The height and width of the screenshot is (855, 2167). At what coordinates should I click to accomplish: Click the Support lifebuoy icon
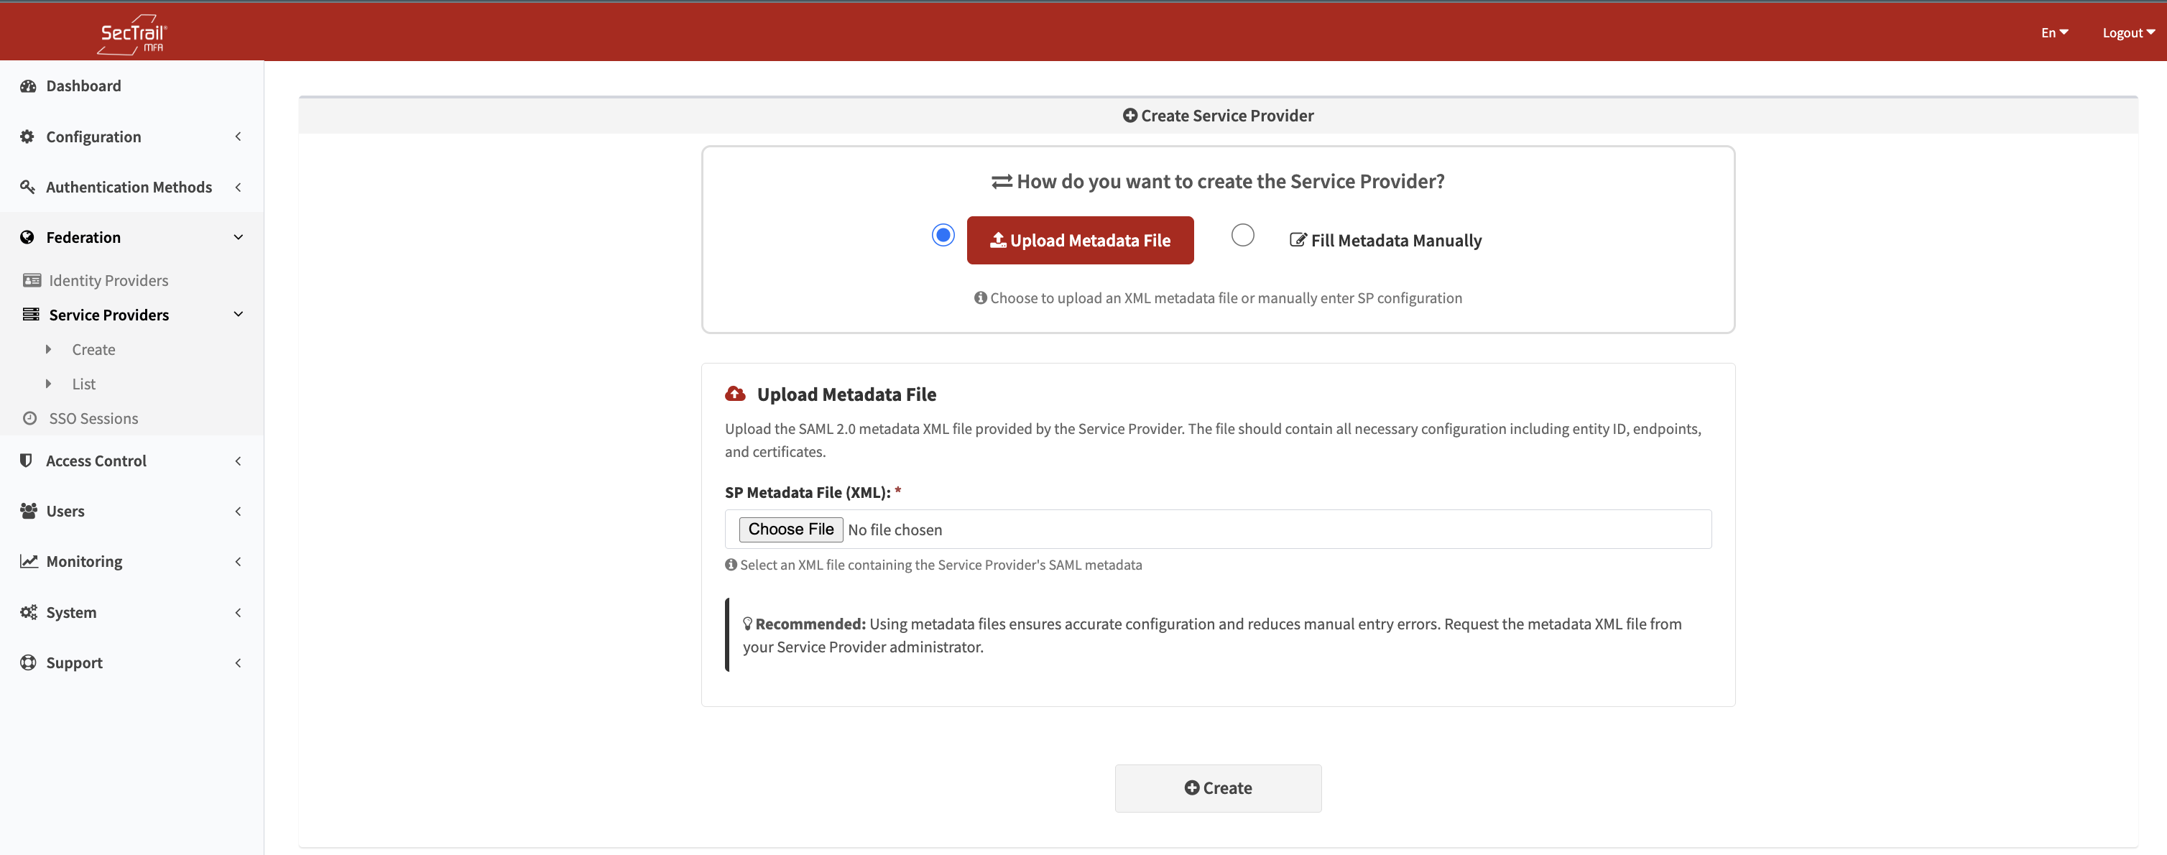[x=28, y=662]
